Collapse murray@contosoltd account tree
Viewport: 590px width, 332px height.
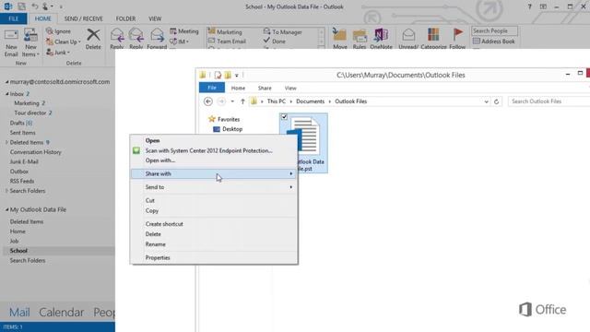pyautogui.click(x=6, y=82)
